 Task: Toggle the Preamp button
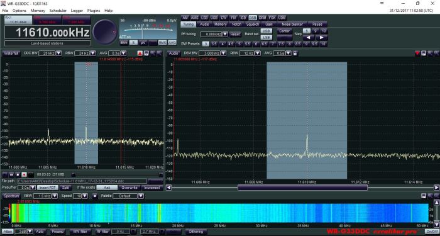click(x=57, y=232)
